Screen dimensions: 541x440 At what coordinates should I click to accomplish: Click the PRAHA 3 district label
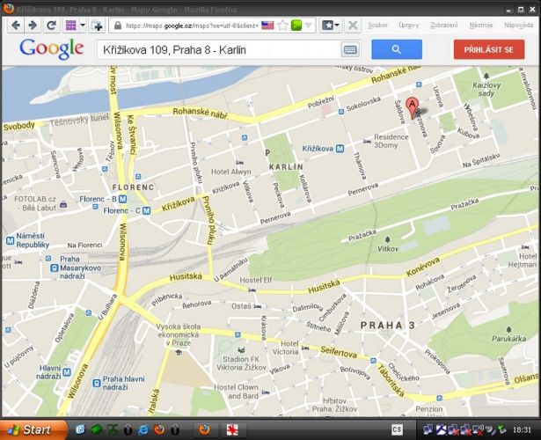pyautogui.click(x=387, y=325)
